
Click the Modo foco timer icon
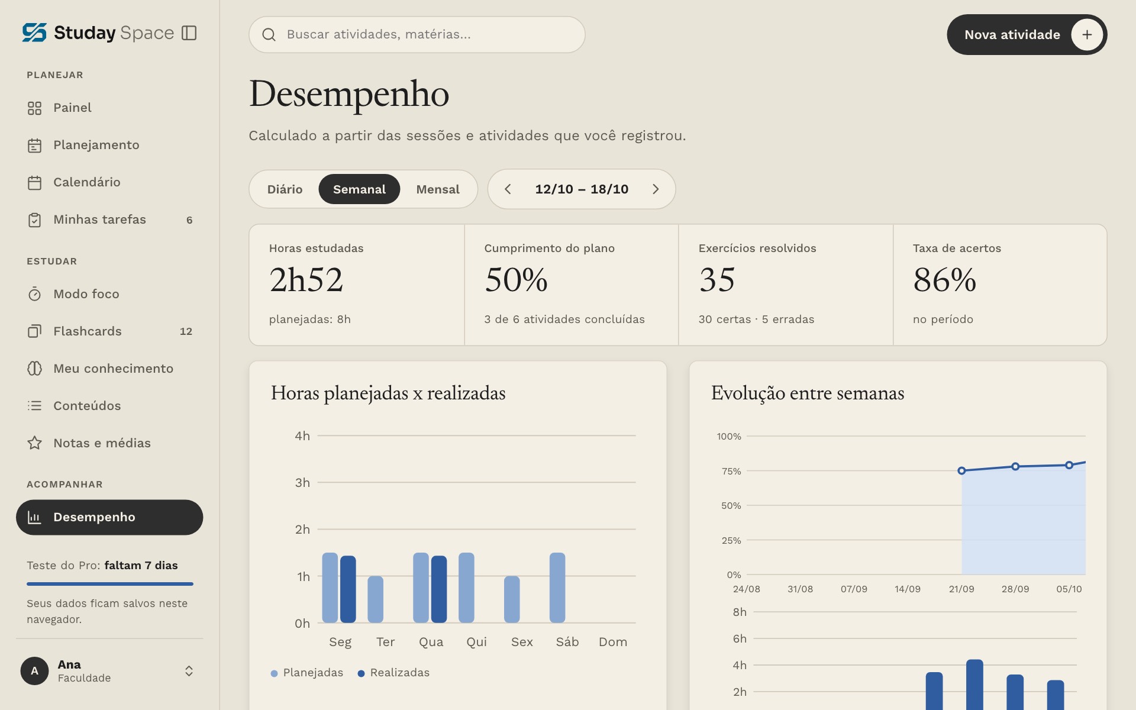(34, 294)
